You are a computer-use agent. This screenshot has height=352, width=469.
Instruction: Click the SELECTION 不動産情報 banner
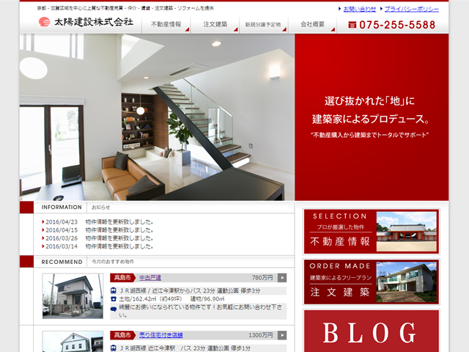pyautogui.click(x=371, y=232)
